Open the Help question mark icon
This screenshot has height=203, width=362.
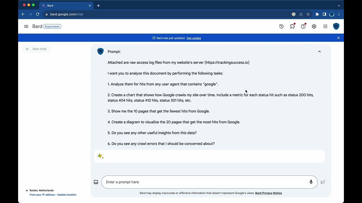click(303, 27)
